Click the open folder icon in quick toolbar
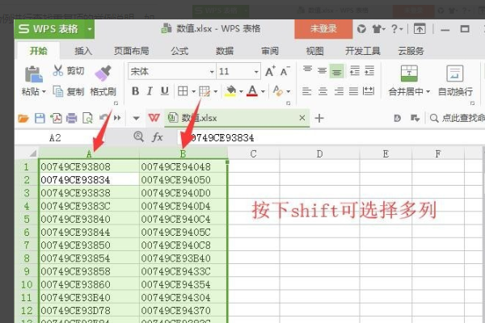 coord(23,118)
